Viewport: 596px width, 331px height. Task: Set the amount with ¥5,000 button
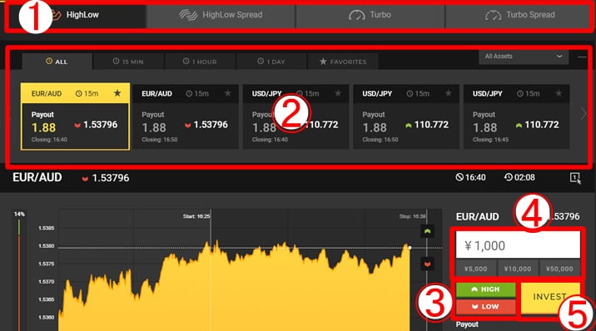point(475,269)
